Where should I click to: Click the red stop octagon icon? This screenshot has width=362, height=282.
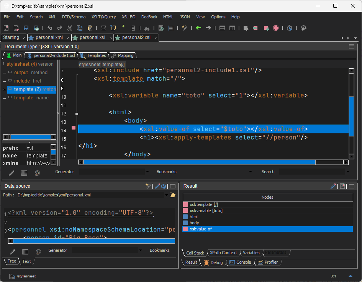(276, 28)
